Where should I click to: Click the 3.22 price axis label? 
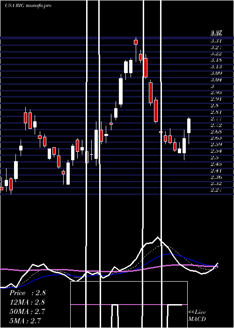click(x=216, y=54)
